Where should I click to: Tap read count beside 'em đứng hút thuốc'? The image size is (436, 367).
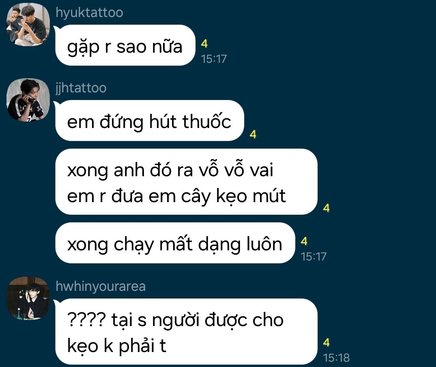(253, 134)
